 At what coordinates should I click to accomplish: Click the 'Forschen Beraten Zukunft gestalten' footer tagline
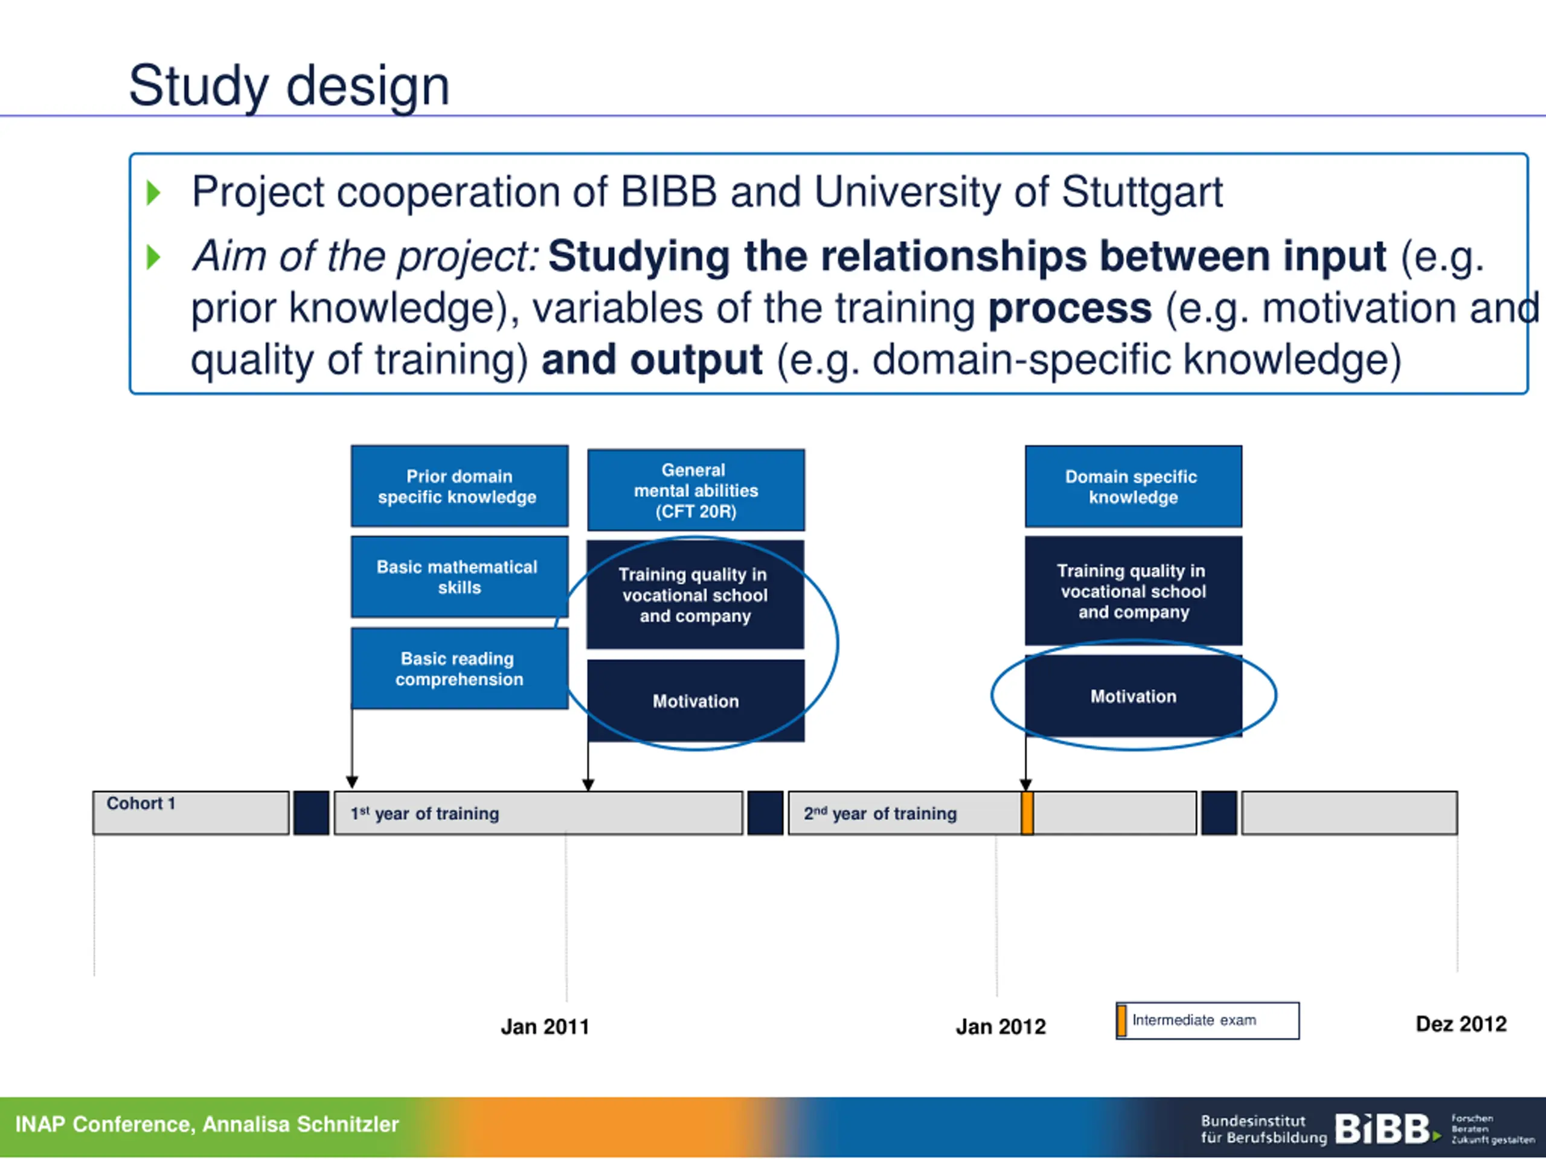[x=1493, y=1129]
